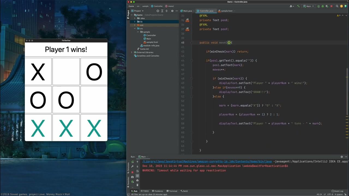Screen dimensions: 349x196
Task: Open Scratches and Consoles node
Action: [x=146, y=56]
